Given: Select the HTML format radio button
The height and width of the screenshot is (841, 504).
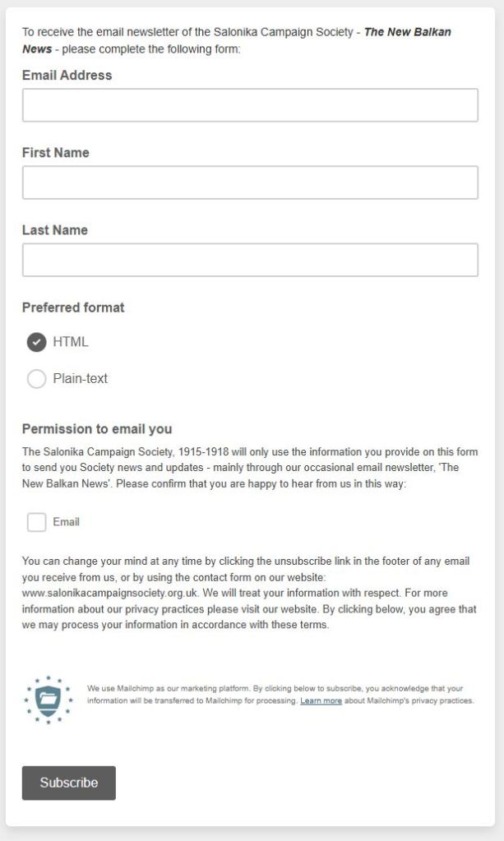Looking at the screenshot, I should [36, 342].
